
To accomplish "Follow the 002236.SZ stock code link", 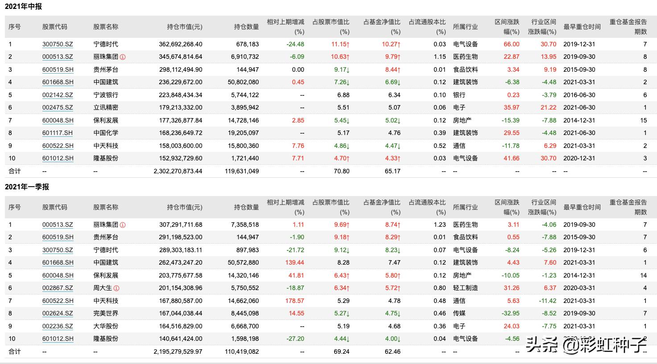I will [x=58, y=326].
